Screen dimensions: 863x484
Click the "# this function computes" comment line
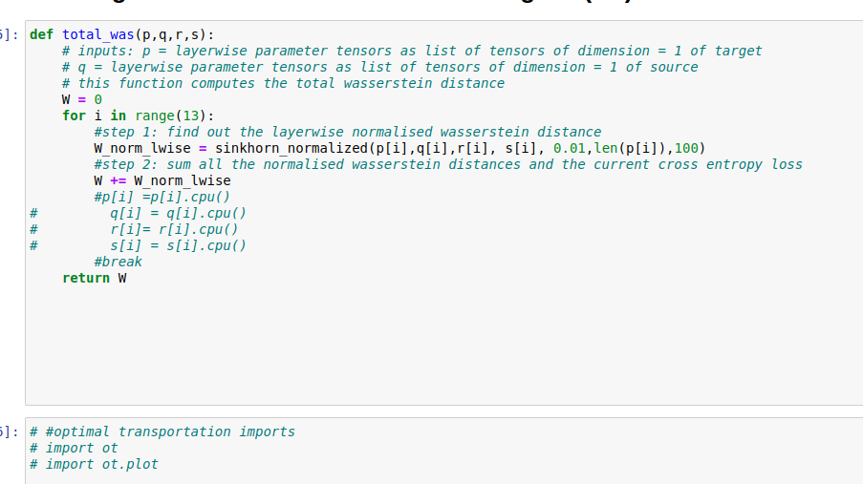(283, 83)
